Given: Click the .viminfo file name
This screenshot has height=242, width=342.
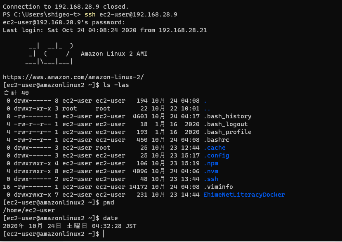Looking at the screenshot, I should tap(218, 187).
